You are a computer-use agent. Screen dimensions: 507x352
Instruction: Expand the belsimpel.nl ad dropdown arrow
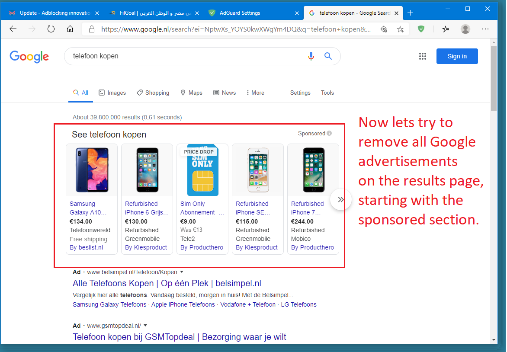tap(182, 272)
